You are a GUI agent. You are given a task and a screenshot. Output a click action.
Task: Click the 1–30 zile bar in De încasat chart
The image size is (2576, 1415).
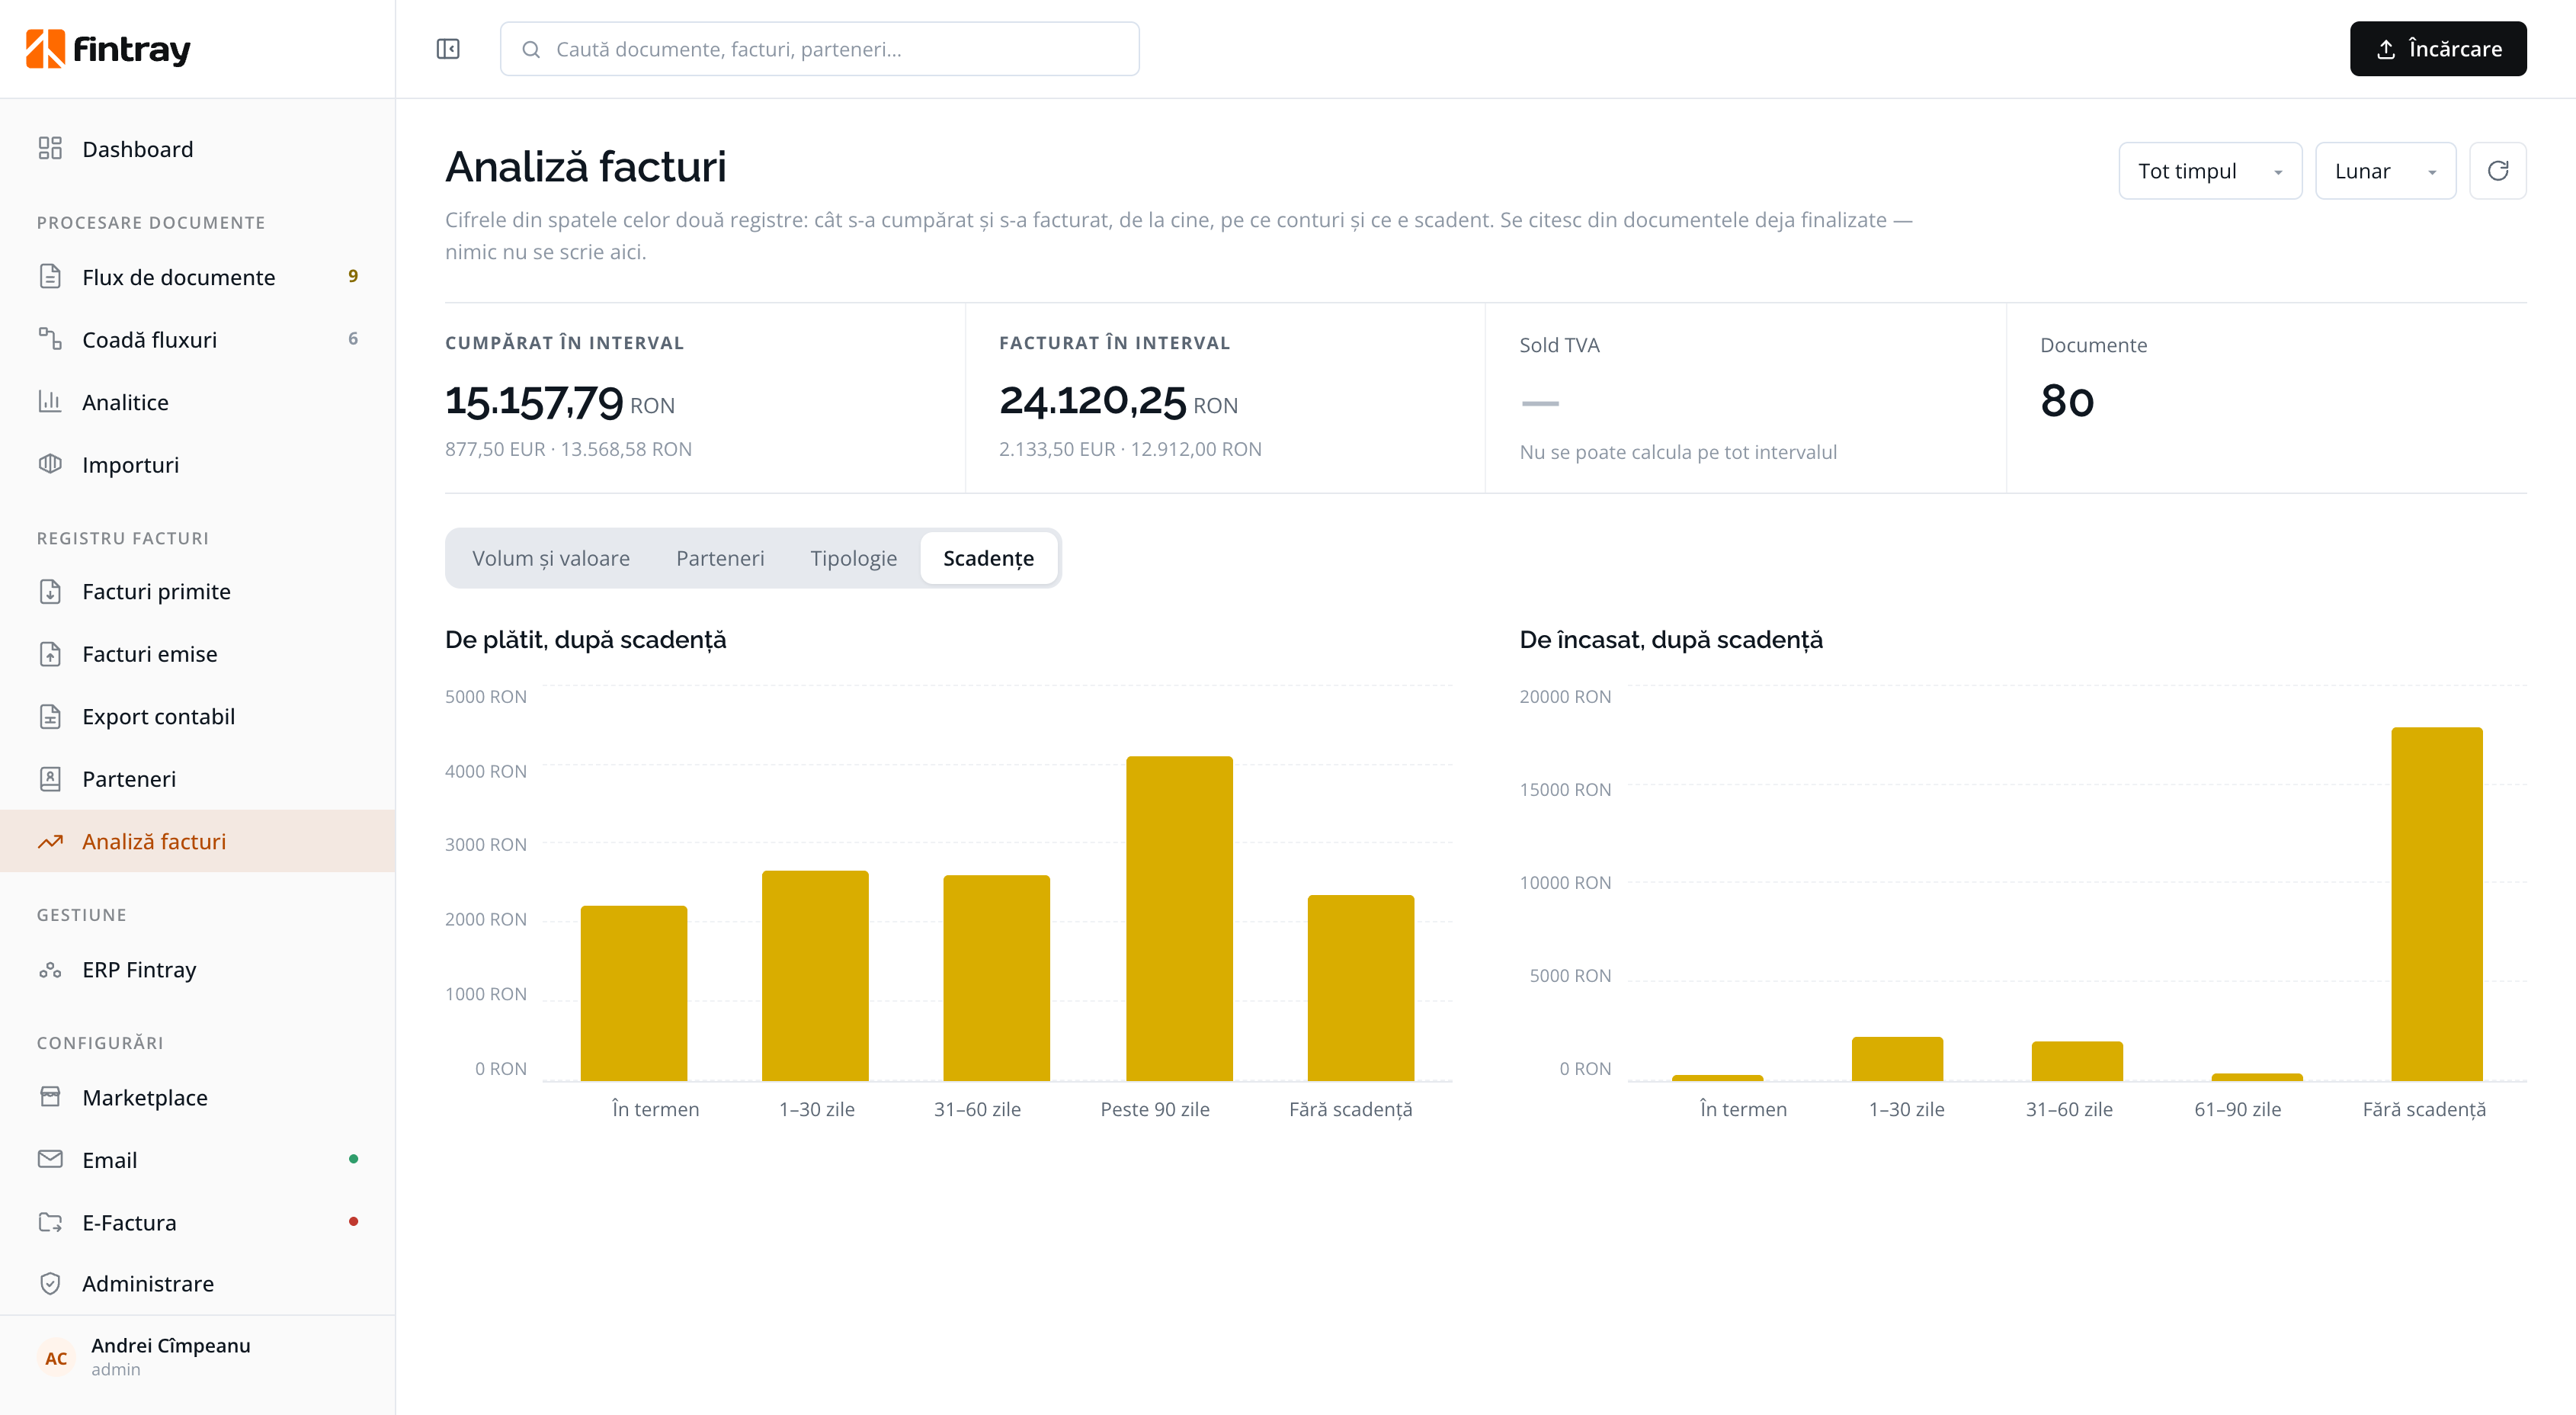[x=1897, y=1059]
